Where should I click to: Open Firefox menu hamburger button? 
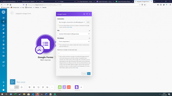[170, 5]
